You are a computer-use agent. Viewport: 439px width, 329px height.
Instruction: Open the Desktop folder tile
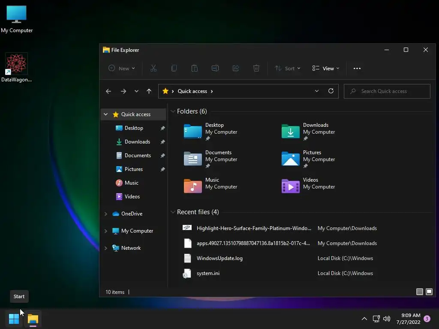click(210, 132)
